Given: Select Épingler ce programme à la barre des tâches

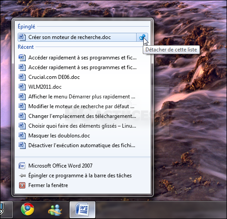Looking at the screenshot, I should tap(83, 176).
